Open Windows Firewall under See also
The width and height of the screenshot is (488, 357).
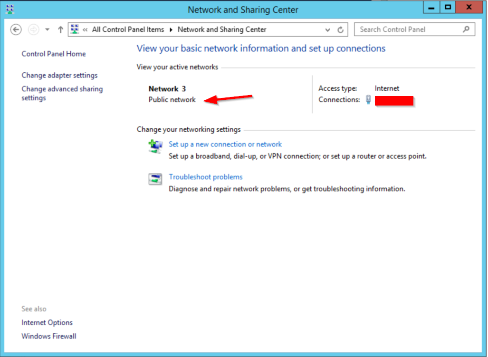pos(49,337)
